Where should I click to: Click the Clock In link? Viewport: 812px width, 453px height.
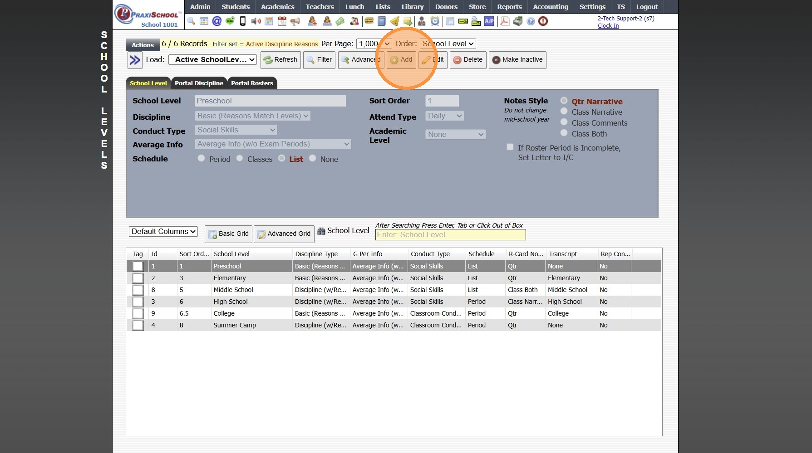click(x=608, y=26)
